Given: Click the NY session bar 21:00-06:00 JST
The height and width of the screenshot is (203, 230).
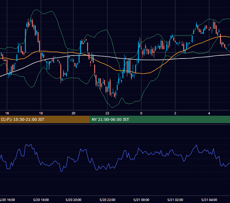Looking at the screenshot, I should tap(160, 119).
